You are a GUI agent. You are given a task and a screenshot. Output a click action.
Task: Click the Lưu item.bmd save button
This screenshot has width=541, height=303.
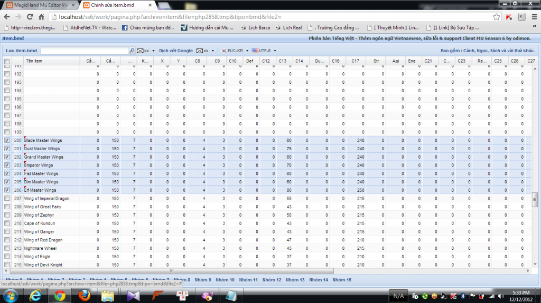click(21, 51)
